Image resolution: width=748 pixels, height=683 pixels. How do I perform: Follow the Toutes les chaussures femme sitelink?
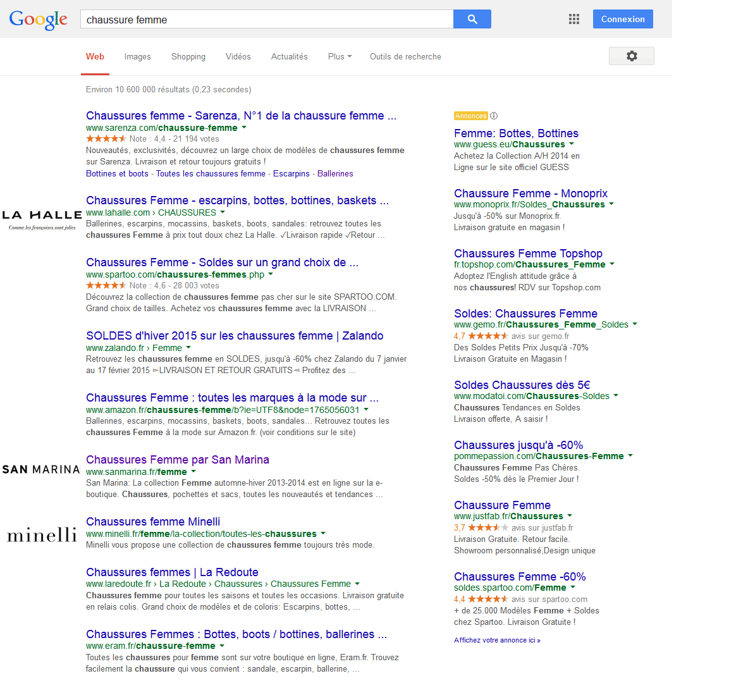(x=211, y=173)
